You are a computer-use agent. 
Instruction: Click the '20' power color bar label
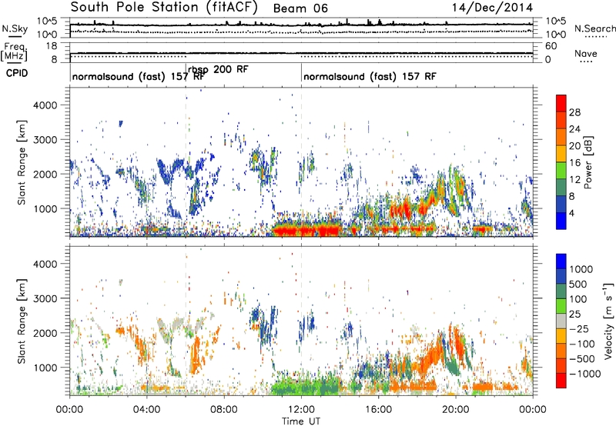pos(574,146)
